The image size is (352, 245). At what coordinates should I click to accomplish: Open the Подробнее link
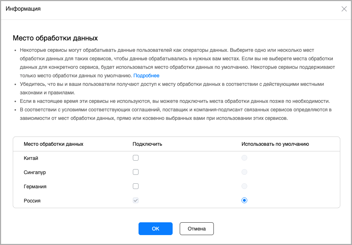tap(146, 76)
